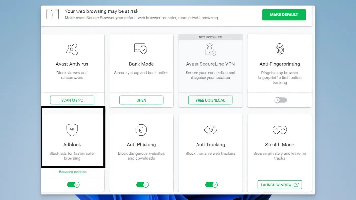The image size is (356, 200).
Task: Select the Anti-Phishing hook icon
Action: [x=141, y=130]
